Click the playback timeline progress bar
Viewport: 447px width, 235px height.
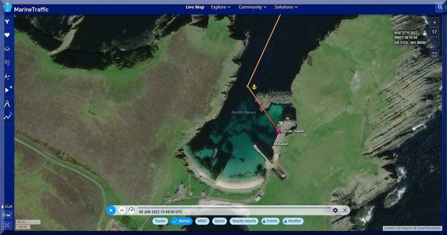click(x=236, y=207)
